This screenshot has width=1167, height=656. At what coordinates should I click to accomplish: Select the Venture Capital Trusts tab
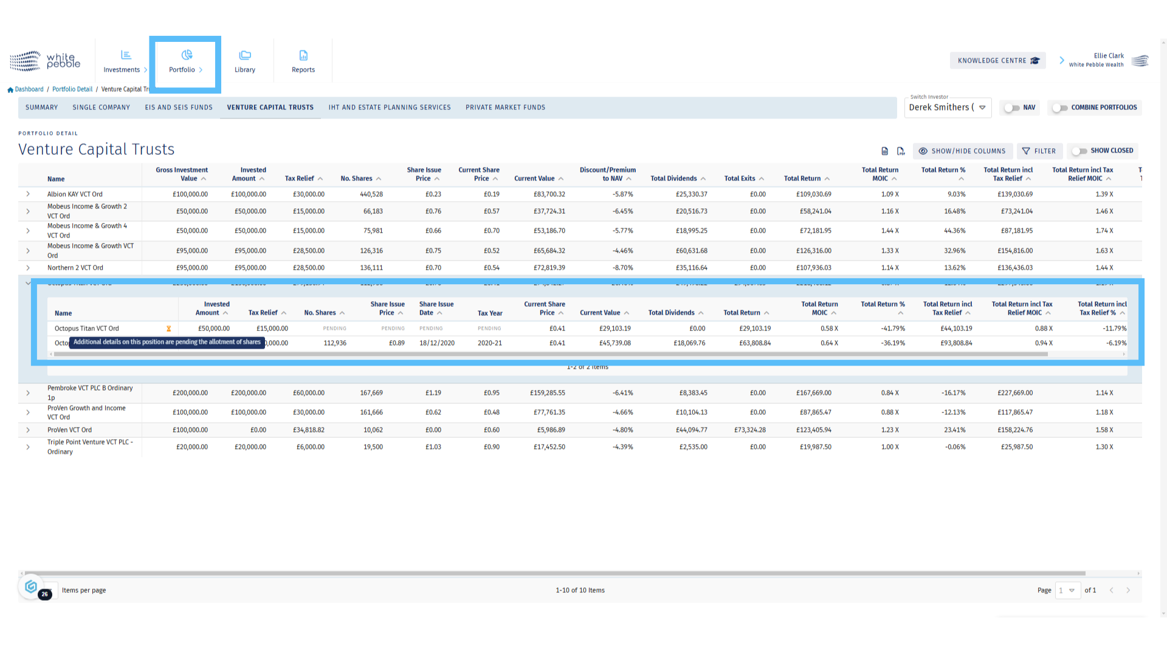click(x=270, y=108)
